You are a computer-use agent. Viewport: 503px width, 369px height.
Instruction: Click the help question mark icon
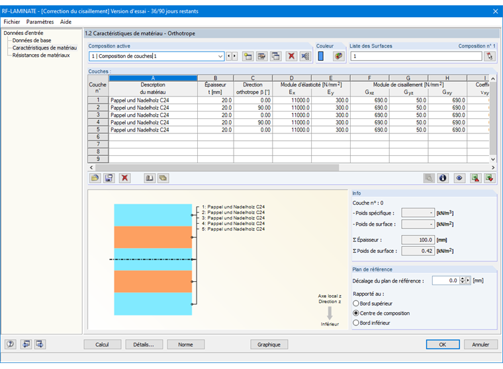coord(11,344)
